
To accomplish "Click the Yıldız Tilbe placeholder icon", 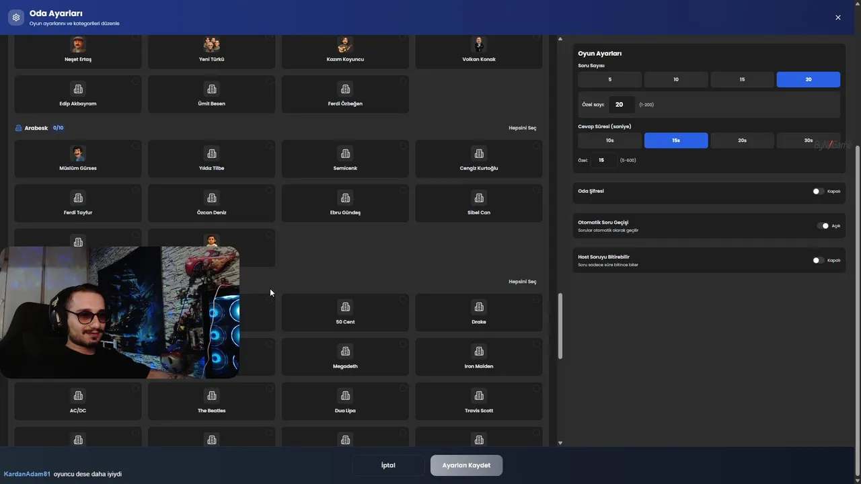I will click(212, 153).
